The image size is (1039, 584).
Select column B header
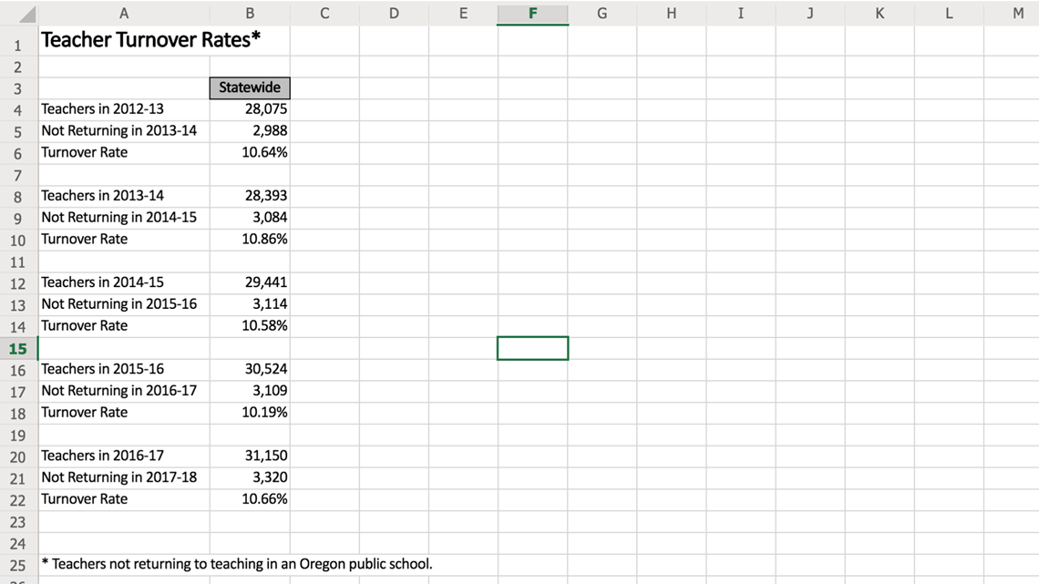[250, 14]
